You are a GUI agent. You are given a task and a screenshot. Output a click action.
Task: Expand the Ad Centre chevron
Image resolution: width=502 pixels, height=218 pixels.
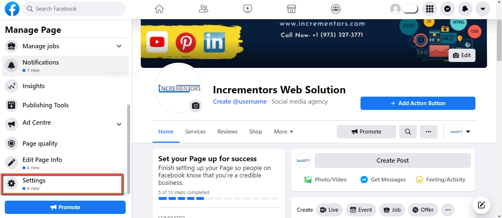(x=119, y=124)
